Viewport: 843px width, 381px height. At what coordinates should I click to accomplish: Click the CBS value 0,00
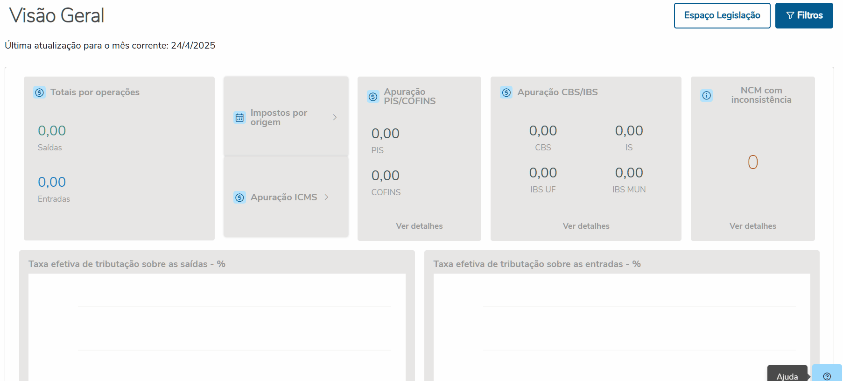543,131
